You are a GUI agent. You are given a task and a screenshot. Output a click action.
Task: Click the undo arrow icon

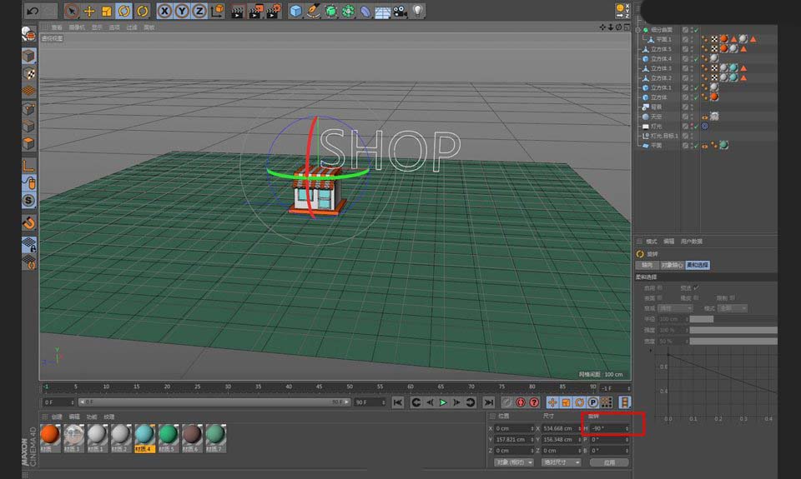(32, 11)
